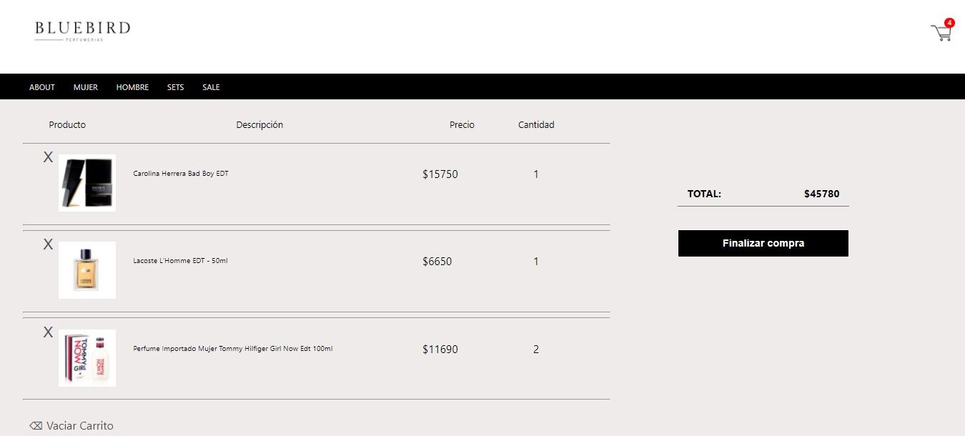Remove Lacoste L'Homme using its X

tap(48, 244)
